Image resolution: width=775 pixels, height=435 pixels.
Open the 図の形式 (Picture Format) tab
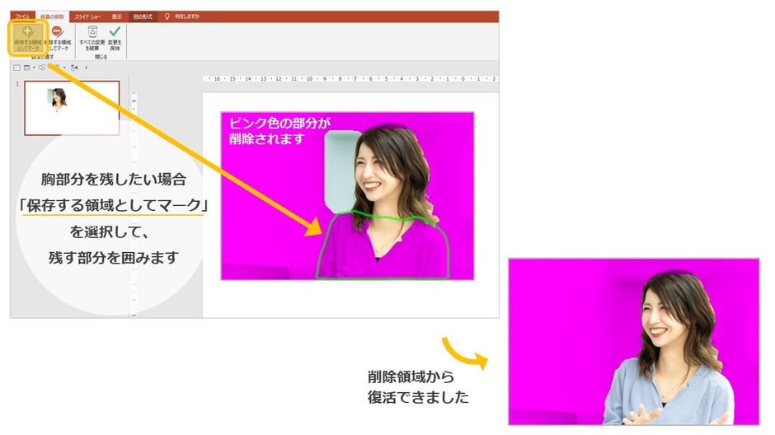(x=143, y=16)
